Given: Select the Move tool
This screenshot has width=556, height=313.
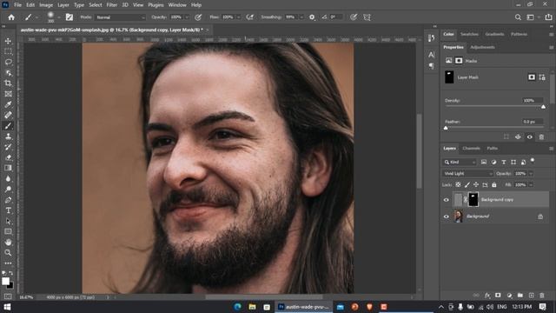Looking at the screenshot, I should click(8, 41).
